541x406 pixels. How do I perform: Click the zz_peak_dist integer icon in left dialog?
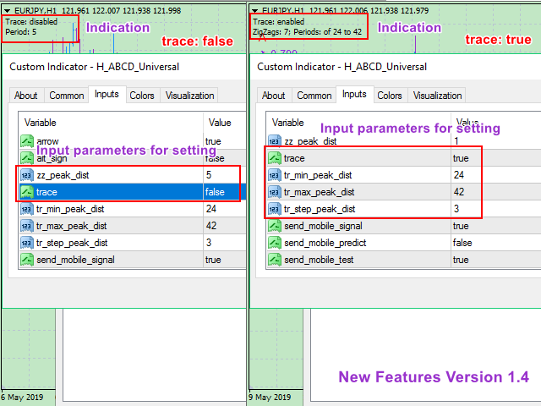point(27,175)
